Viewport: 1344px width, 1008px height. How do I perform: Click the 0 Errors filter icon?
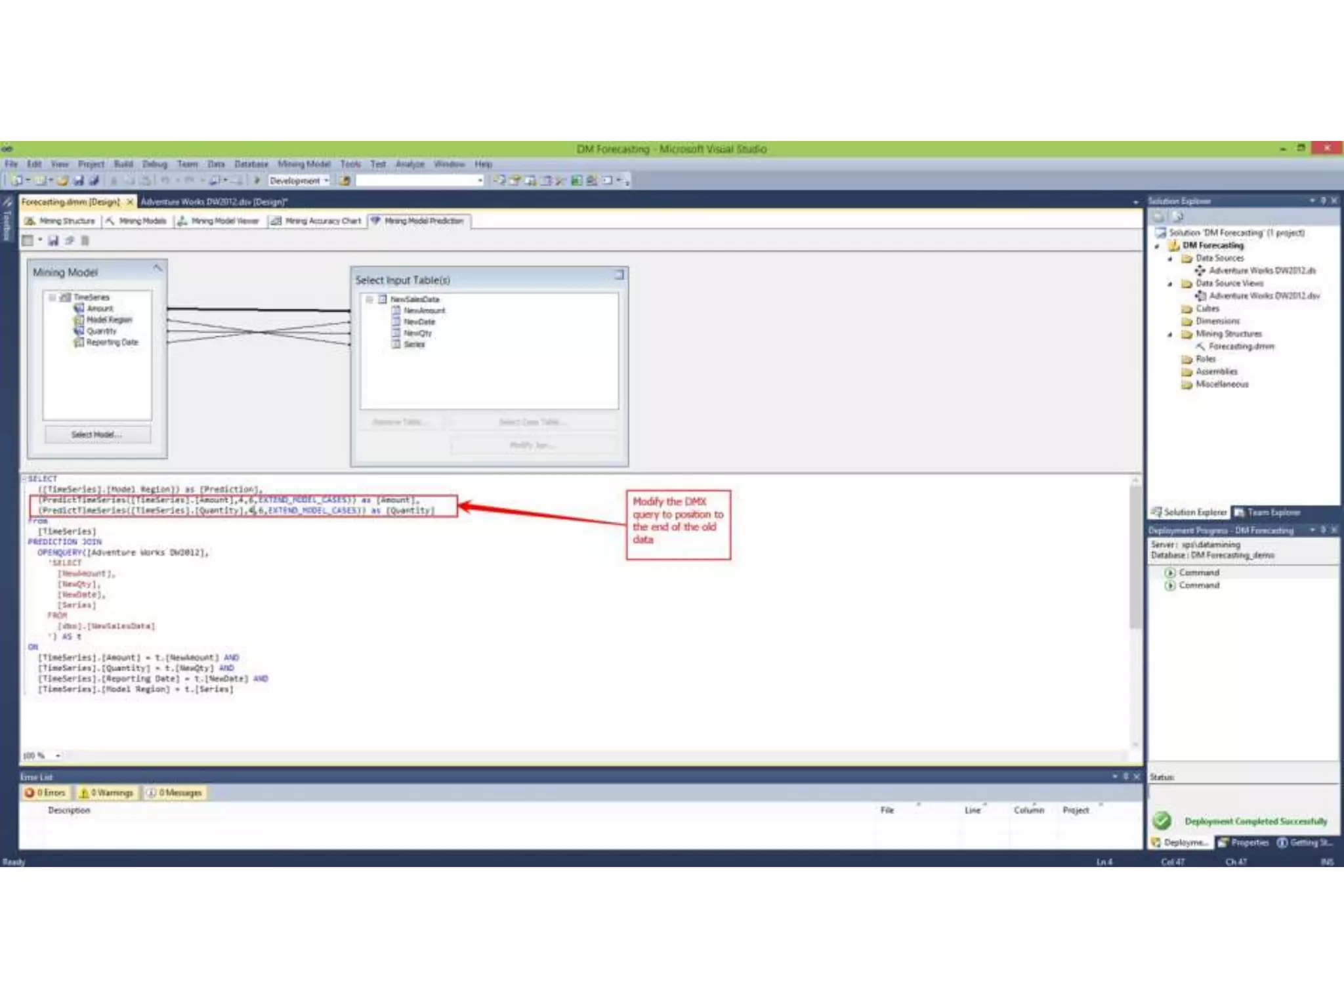30,793
